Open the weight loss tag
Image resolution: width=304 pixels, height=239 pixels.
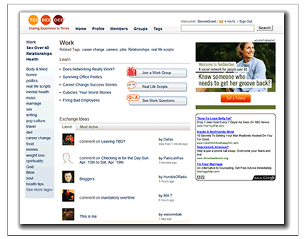(36, 155)
